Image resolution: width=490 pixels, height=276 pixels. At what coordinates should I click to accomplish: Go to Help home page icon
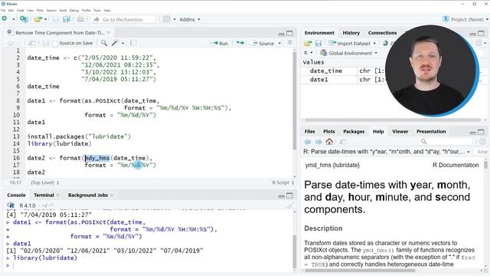[329, 141]
